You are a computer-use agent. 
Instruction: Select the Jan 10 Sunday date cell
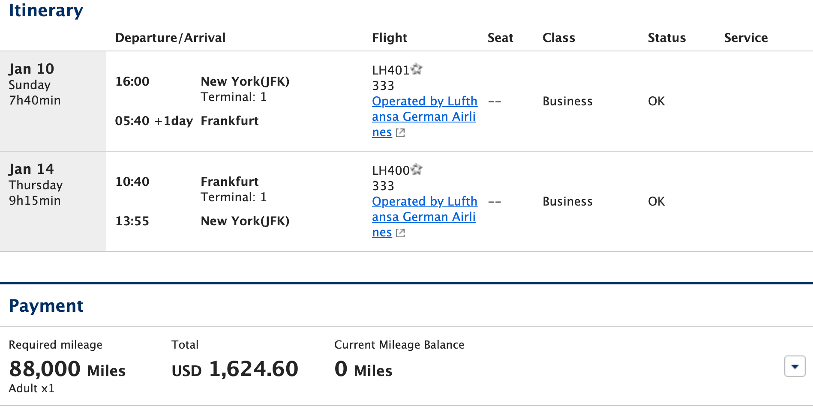(x=53, y=101)
